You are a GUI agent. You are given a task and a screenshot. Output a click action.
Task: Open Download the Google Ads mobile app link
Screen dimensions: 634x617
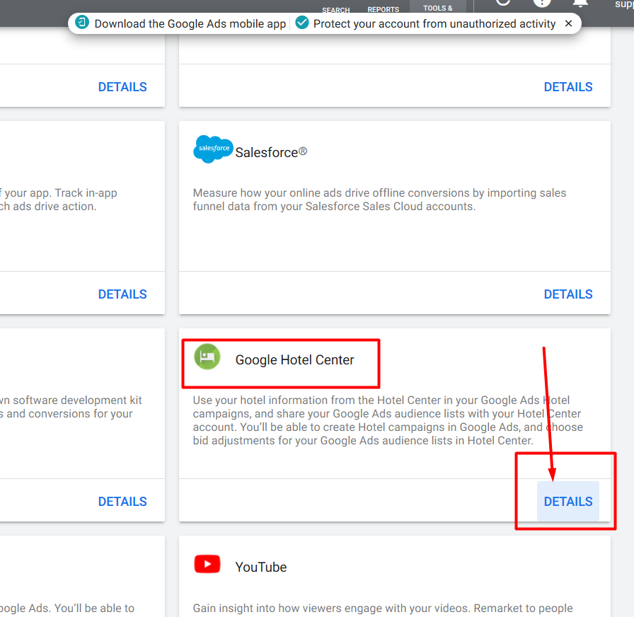coord(190,23)
